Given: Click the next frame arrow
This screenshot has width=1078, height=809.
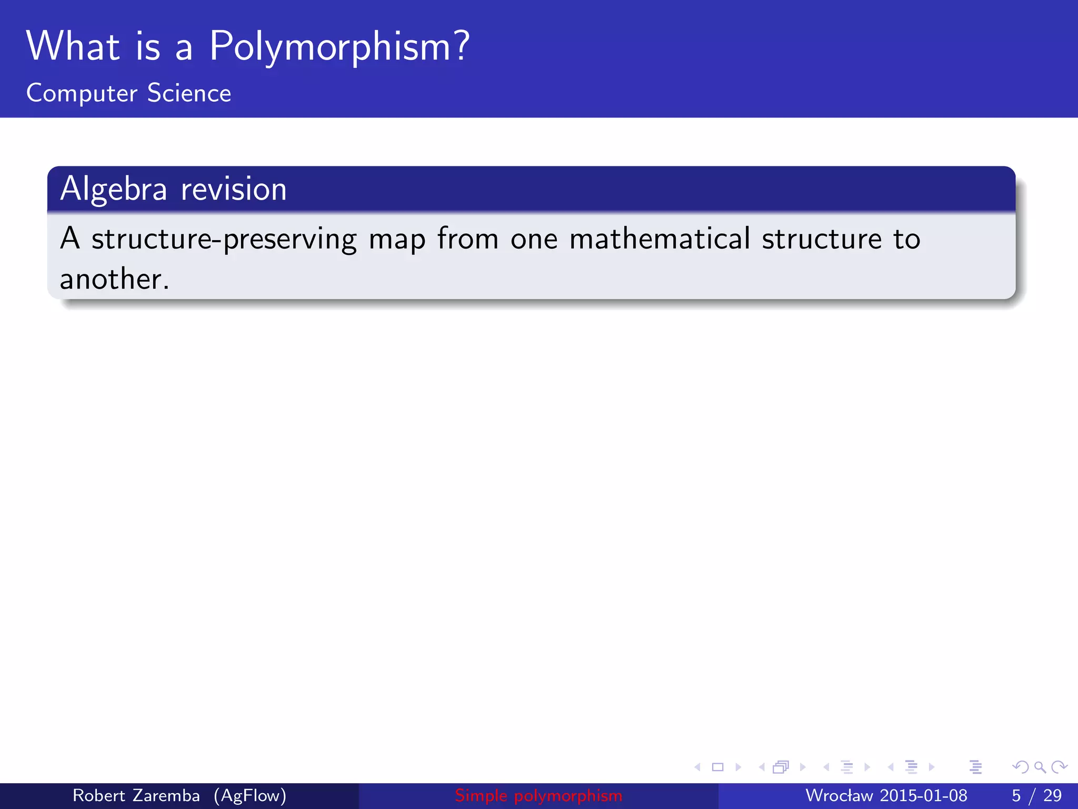Looking at the screenshot, I should pos(803,767).
